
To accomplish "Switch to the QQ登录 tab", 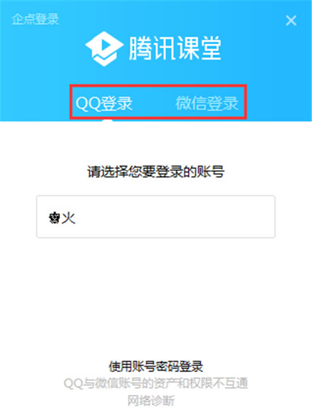I will point(104,103).
